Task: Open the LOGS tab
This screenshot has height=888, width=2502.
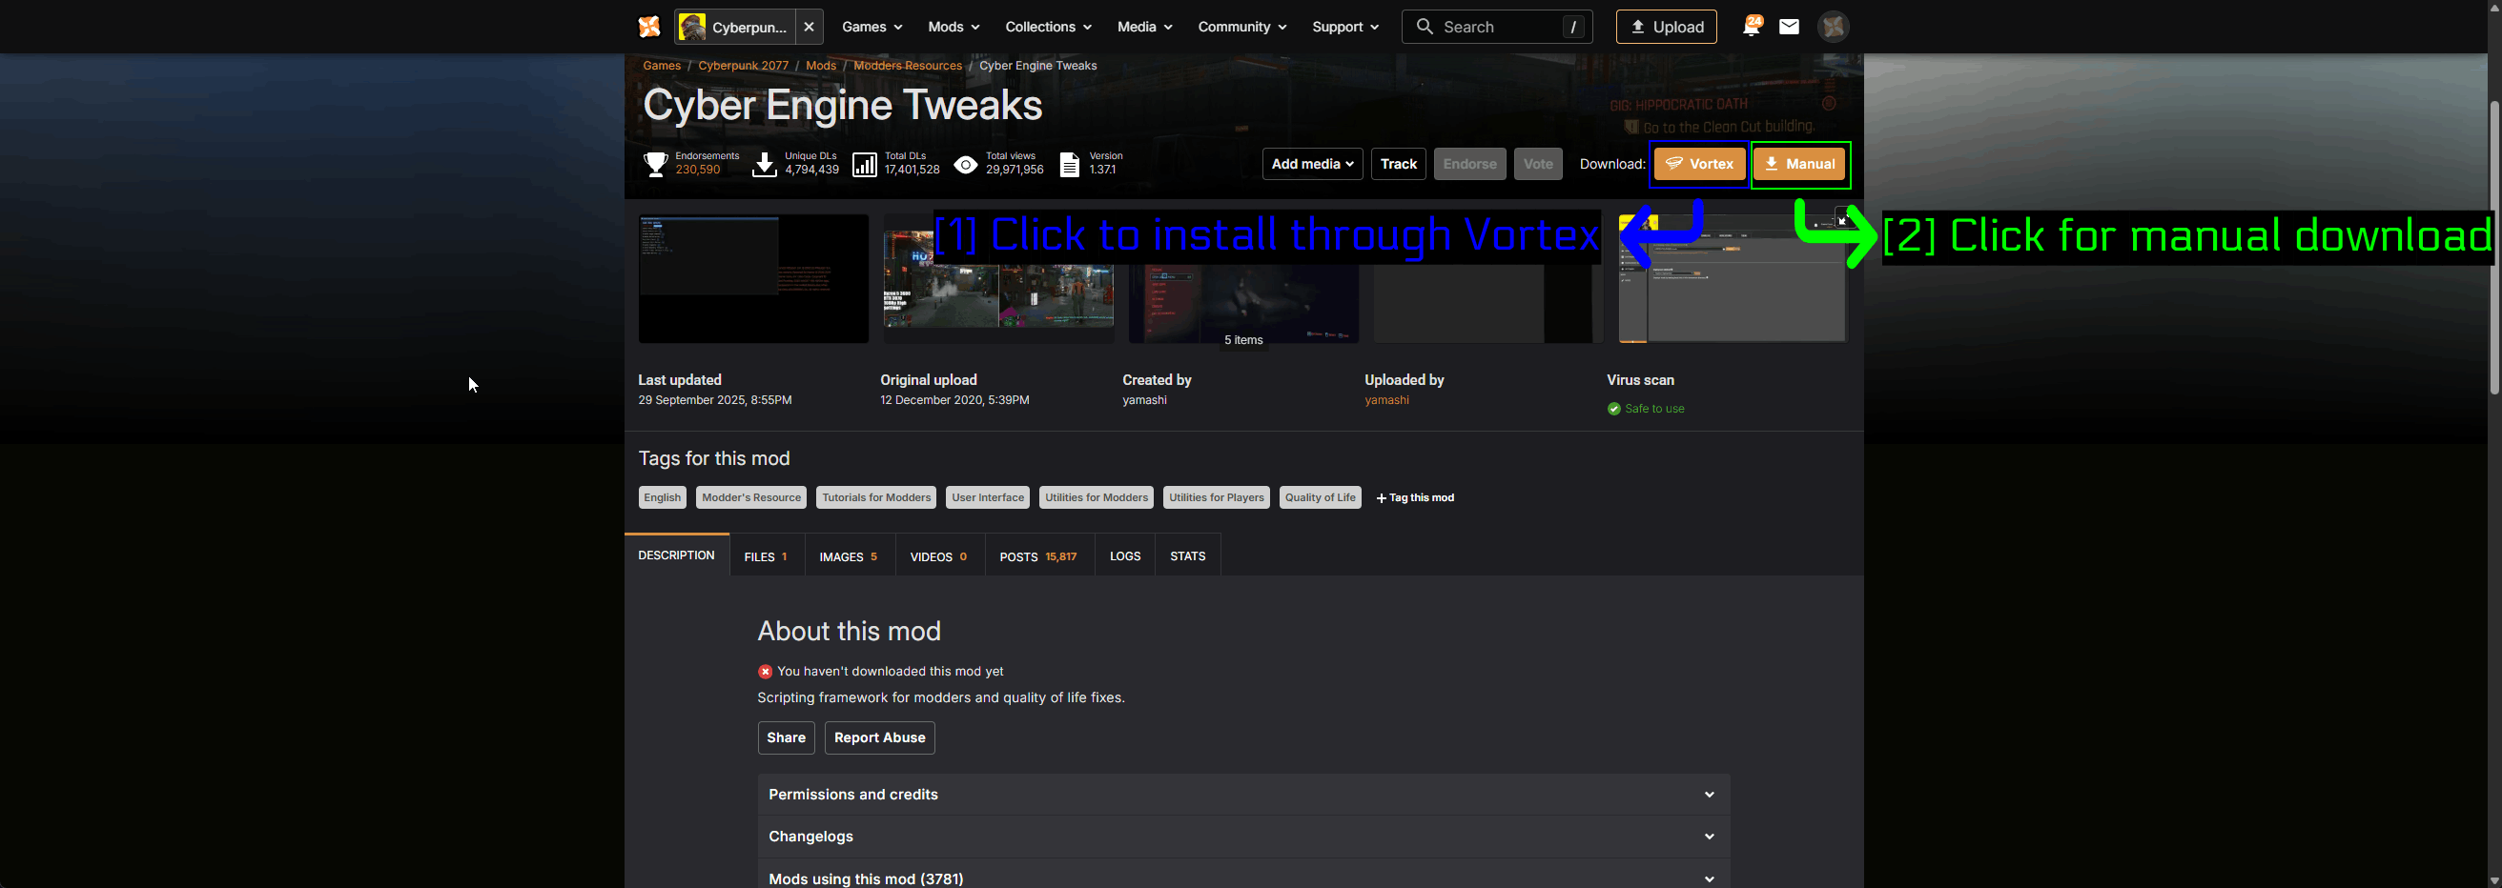Action: coord(1125,556)
